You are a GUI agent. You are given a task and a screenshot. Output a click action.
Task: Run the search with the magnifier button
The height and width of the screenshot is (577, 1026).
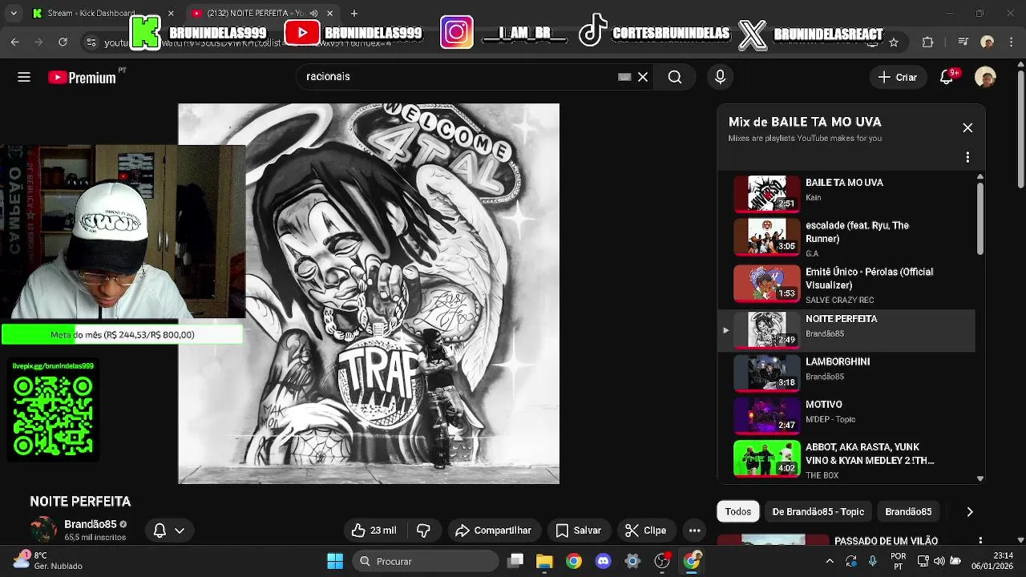(x=675, y=77)
